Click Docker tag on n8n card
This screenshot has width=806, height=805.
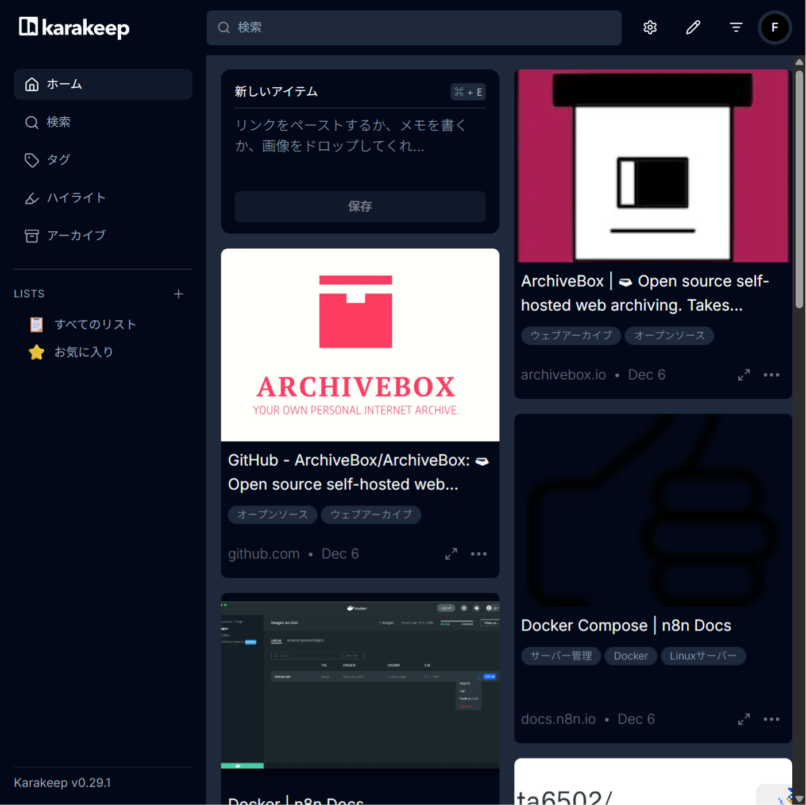click(631, 656)
